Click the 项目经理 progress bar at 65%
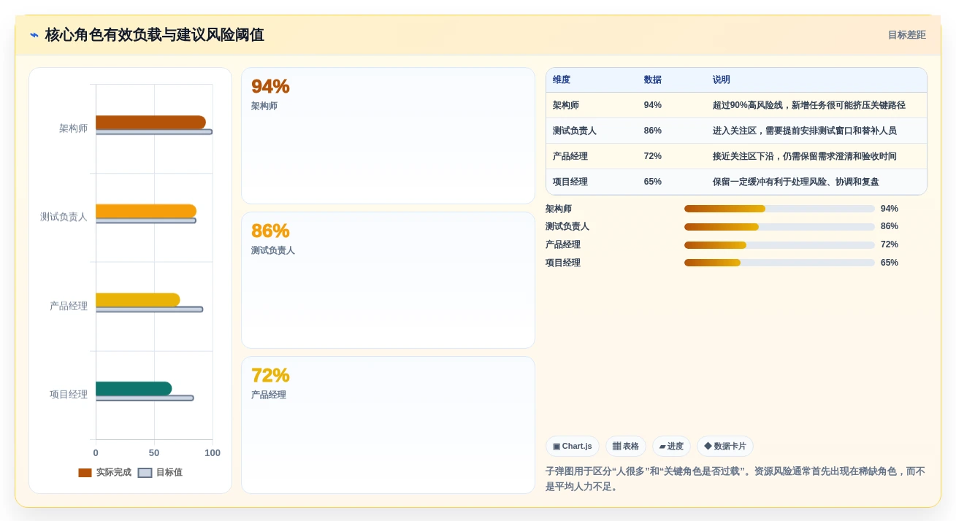This screenshot has height=521, width=956. point(779,263)
